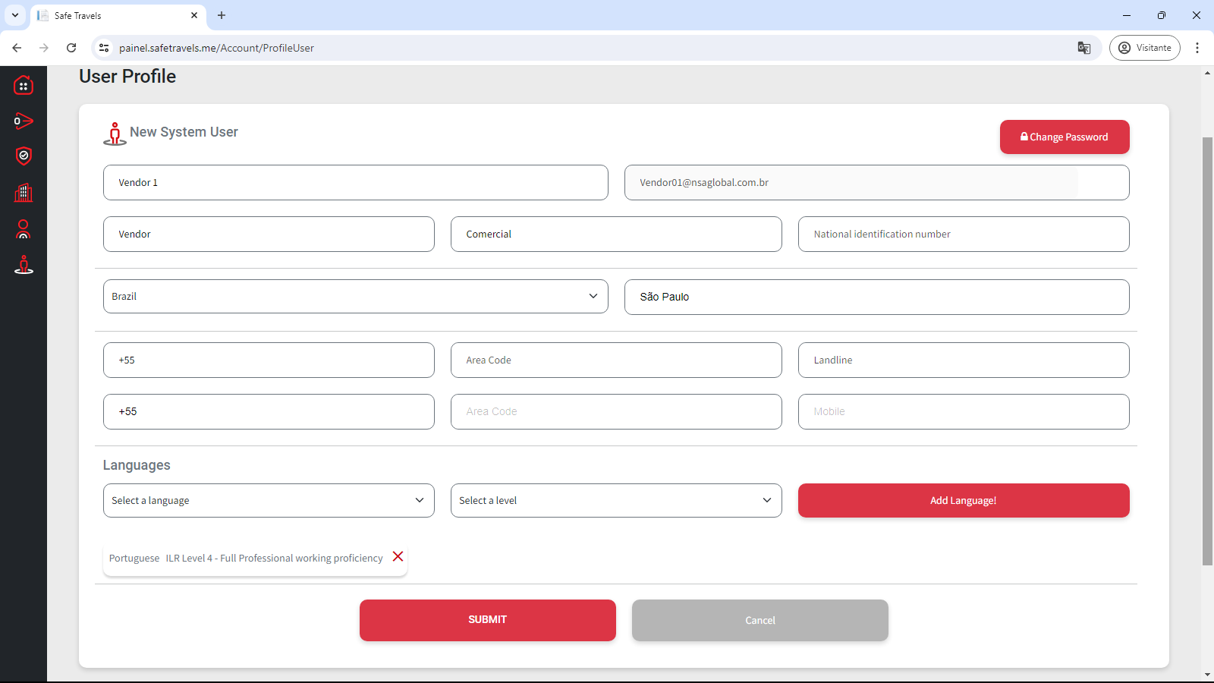This screenshot has width=1214, height=683.
Task: Reload the page with the refresh button
Action: 71,48
